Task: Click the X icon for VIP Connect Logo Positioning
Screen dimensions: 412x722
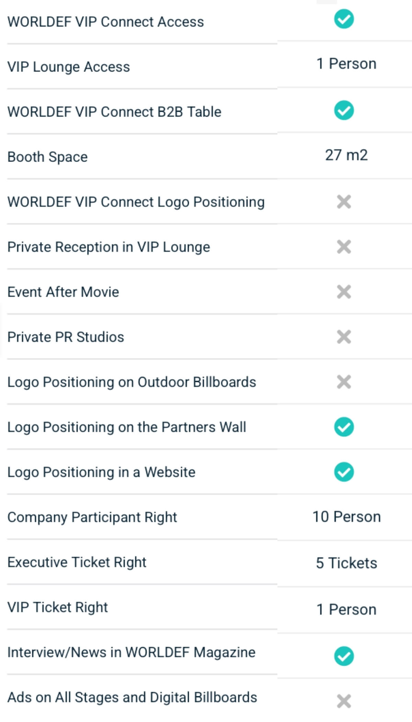Action: coord(344,202)
